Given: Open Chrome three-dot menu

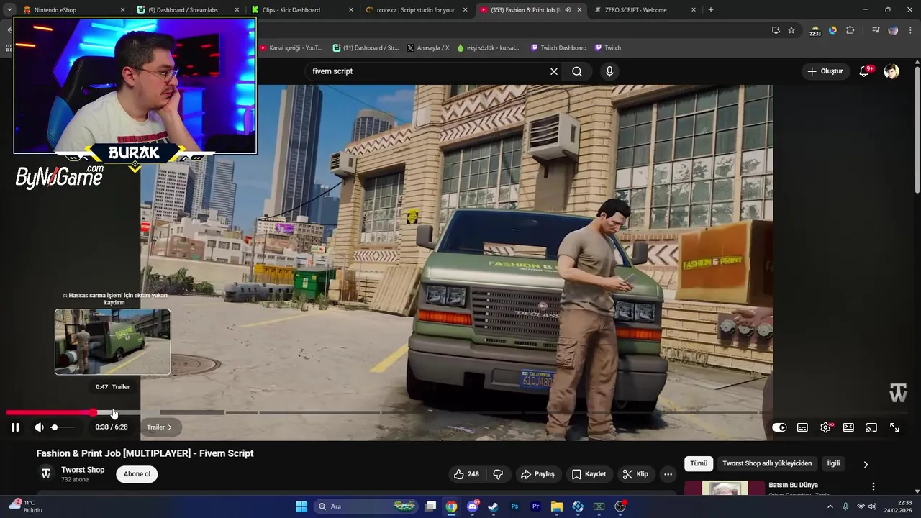Looking at the screenshot, I should pyautogui.click(x=911, y=30).
